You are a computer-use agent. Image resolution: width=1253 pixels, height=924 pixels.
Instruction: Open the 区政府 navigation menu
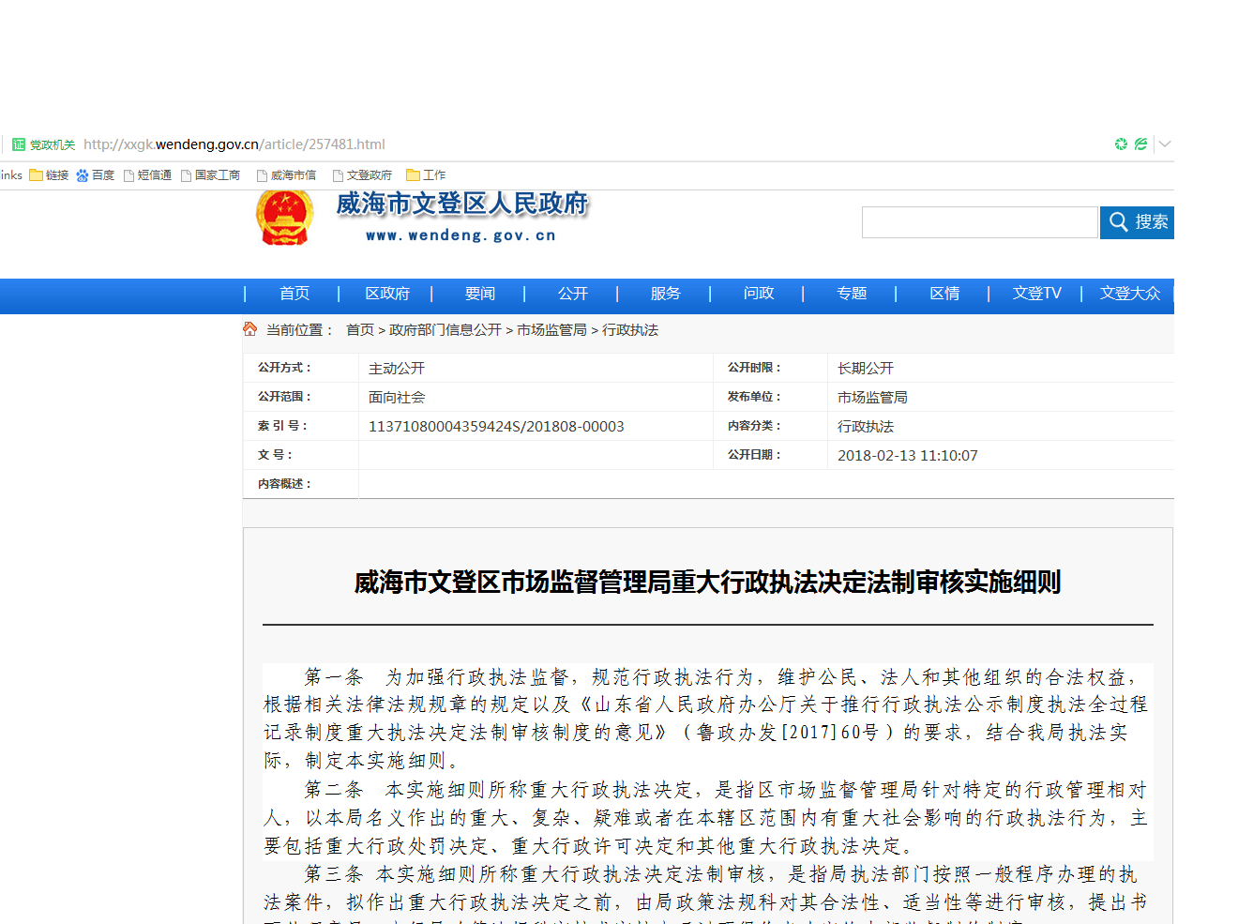pos(387,294)
